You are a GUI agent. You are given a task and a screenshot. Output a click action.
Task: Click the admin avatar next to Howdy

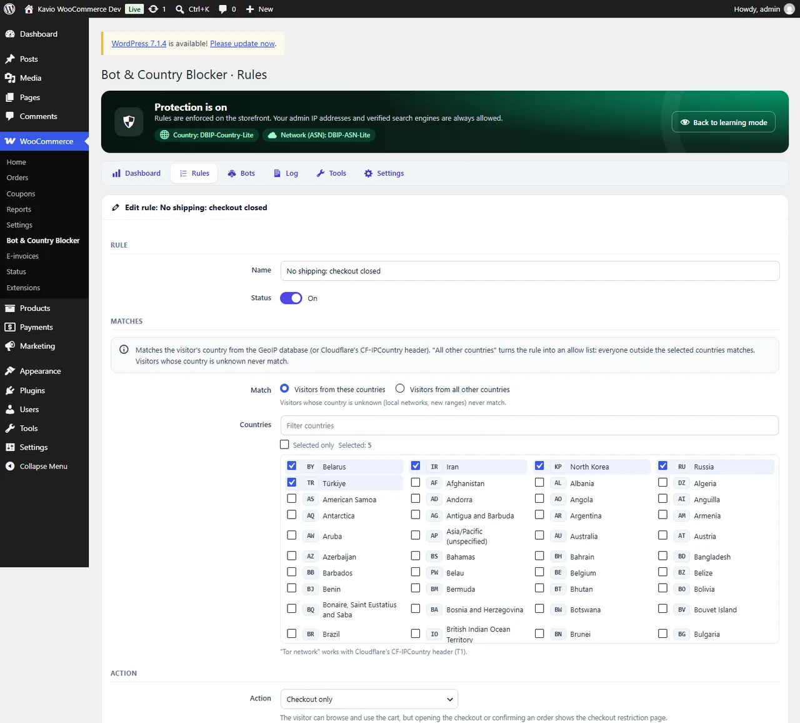[789, 9]
